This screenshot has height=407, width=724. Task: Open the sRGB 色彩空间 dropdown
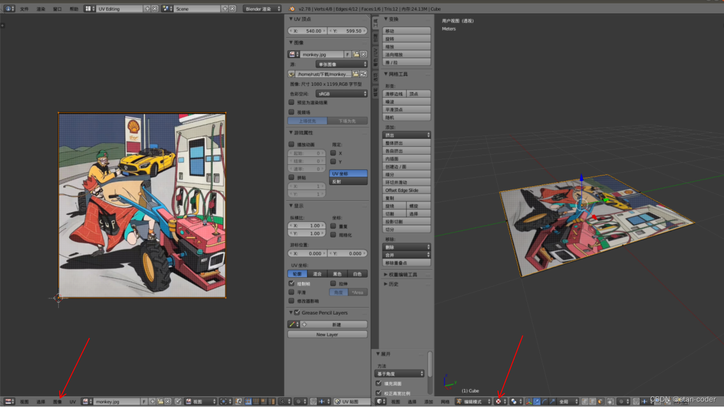tap(341, 93)
